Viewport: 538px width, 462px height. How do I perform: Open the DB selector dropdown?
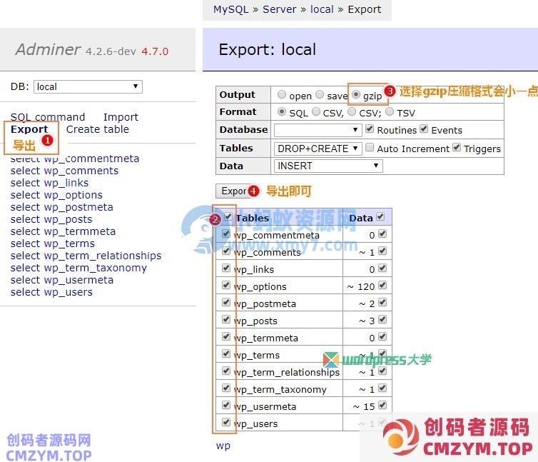88,86
